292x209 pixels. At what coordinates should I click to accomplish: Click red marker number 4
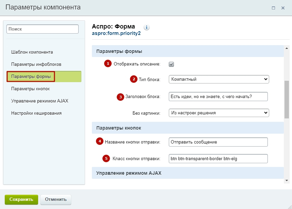(x=100, y=141)
